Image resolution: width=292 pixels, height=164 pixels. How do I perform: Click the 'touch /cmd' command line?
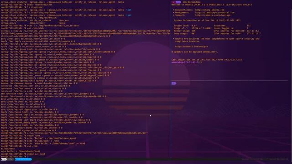pos(20,136)
